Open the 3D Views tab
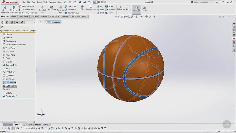The image size is (236, 133). (28, 125)
